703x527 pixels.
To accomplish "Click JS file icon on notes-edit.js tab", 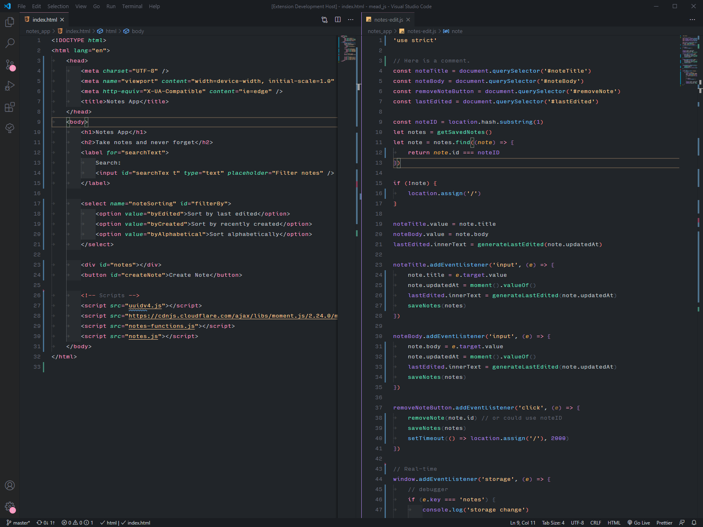I will 369,20.
